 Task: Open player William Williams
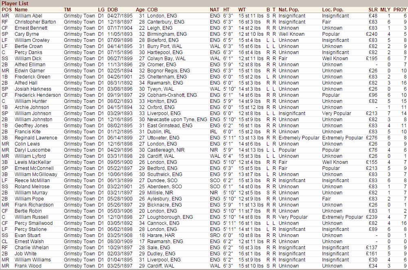coord(33,259)
